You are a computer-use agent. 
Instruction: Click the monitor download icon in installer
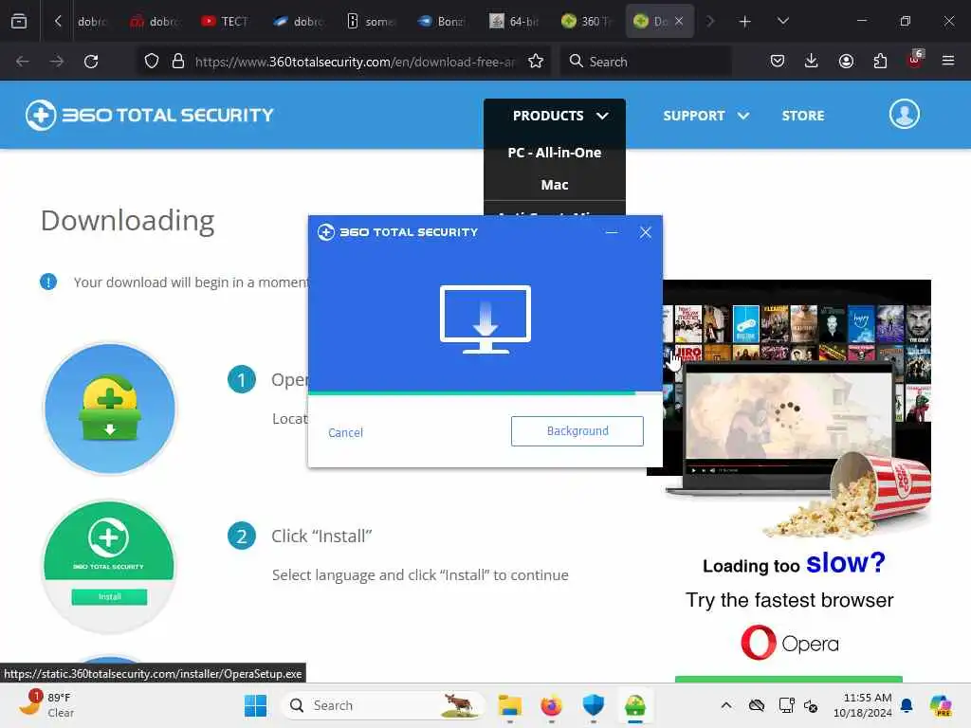pos(485,319)
